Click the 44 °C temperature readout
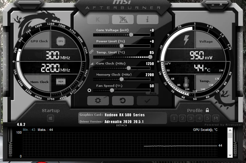Image resolution: width=246 pixels, height=163 pixels. tap(202, 68)
